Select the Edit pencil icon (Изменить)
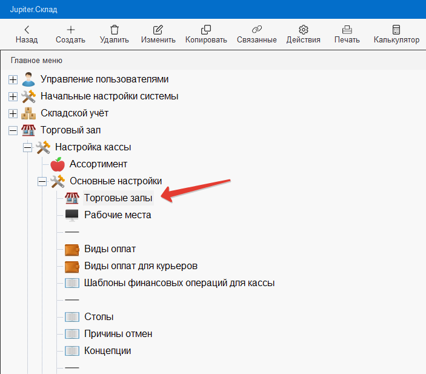The width and height of the screenshot is (426, 374). point(158,30)
